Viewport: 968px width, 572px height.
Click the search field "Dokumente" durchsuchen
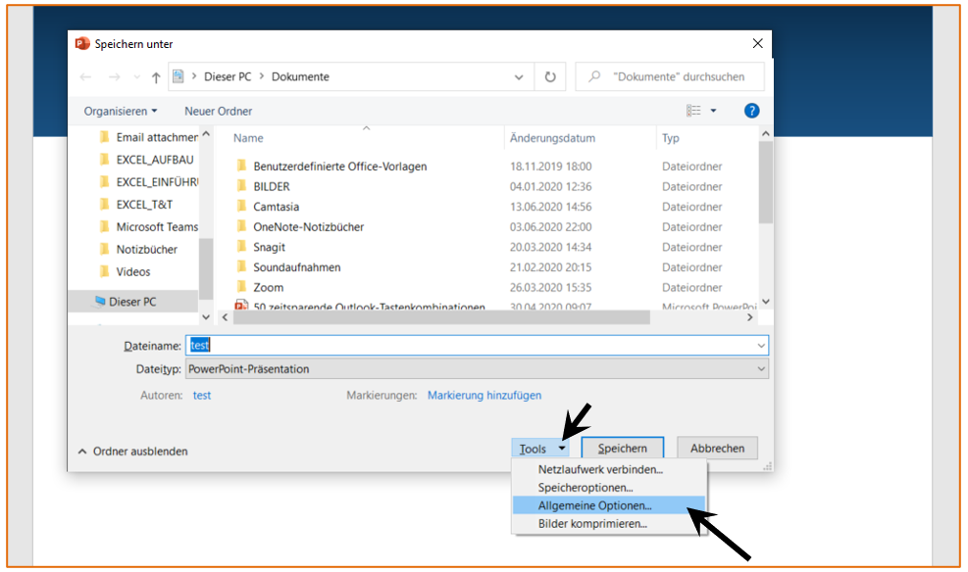(670, 77)
